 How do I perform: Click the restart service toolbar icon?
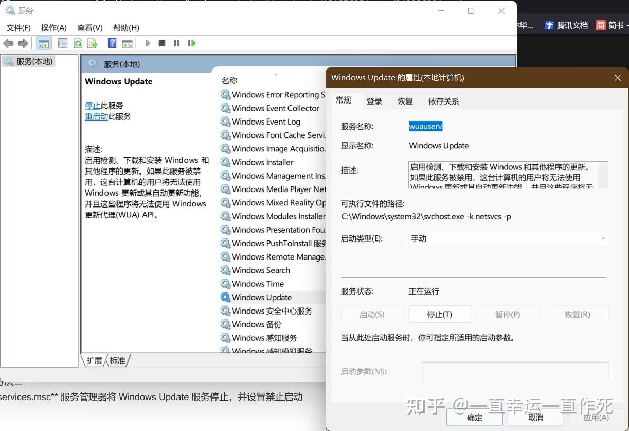[x=192, y=43]
